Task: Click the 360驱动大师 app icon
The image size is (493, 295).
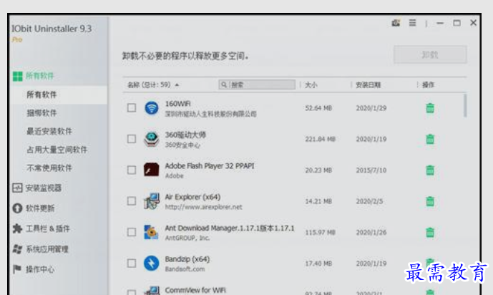Action: (151, 139)
